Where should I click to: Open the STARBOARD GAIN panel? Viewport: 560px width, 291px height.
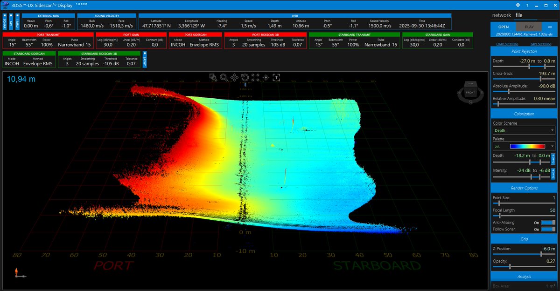pos(437,41)
